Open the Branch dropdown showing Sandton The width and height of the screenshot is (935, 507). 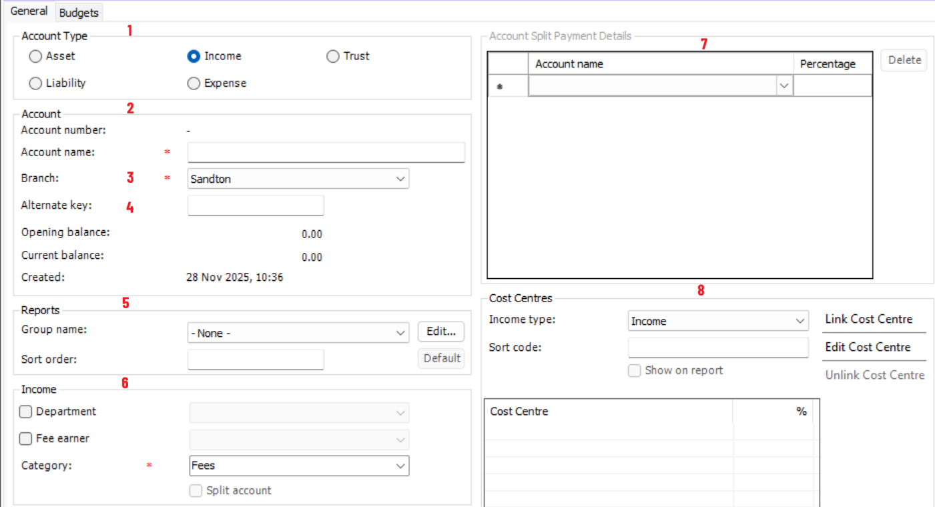(298, 179)
